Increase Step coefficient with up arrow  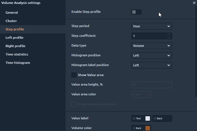pos(168,35)
